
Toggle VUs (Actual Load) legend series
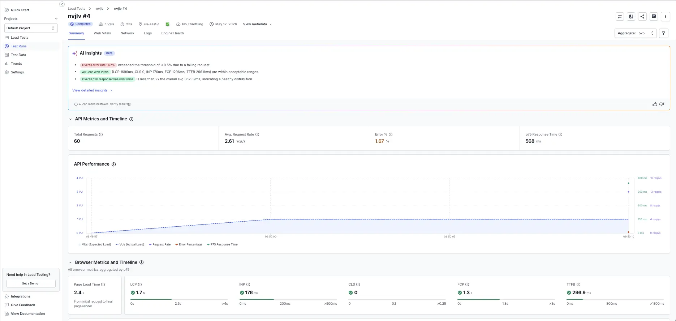130,245
